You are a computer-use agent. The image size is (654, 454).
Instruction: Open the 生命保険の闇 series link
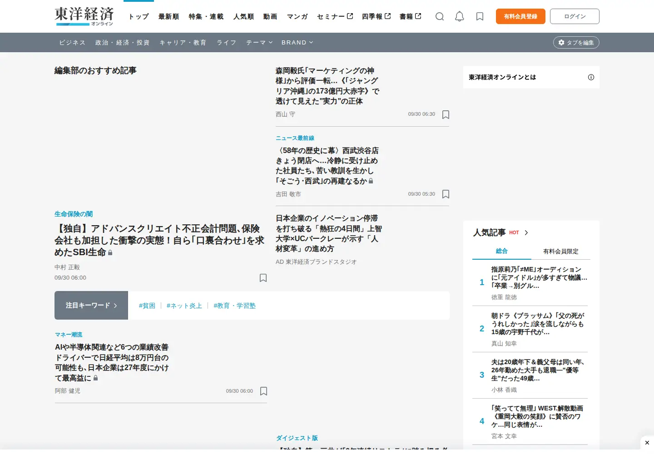click(74, 214)
